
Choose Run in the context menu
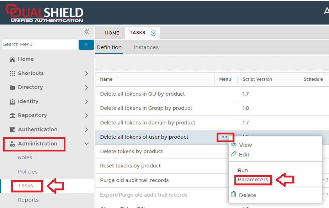tap(243, 170)
